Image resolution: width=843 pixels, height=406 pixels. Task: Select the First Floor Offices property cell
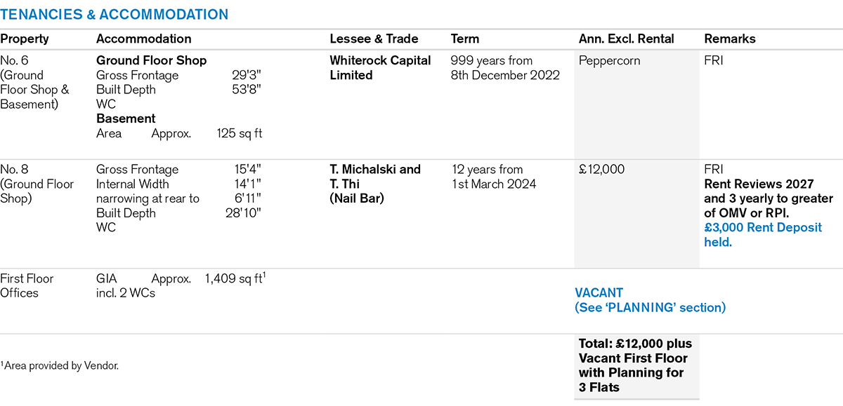[27, 285]
